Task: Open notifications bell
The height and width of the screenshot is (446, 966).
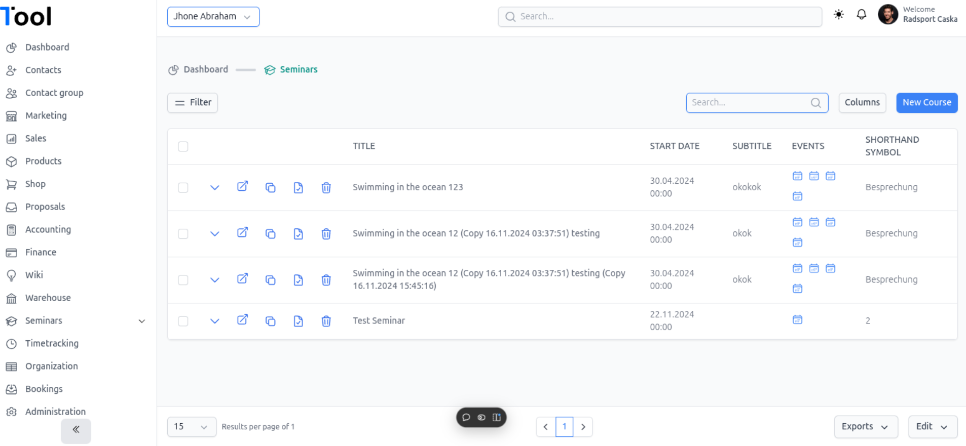Action: (862, 15)
